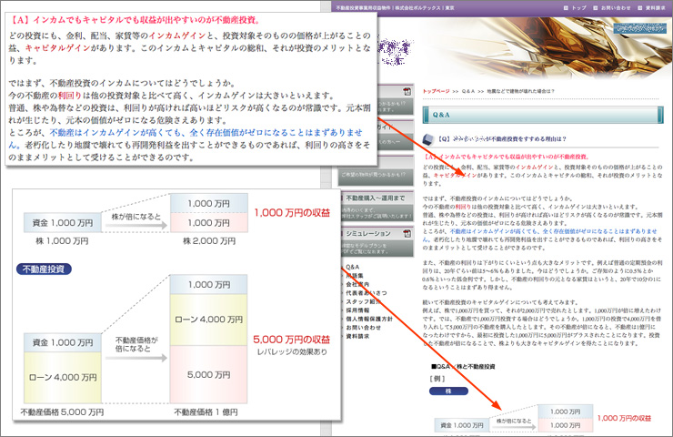Click the site tagline 不動産投資事業用収益物件 in header
This screenshot has width=673, height=437.
coord(364,7)
